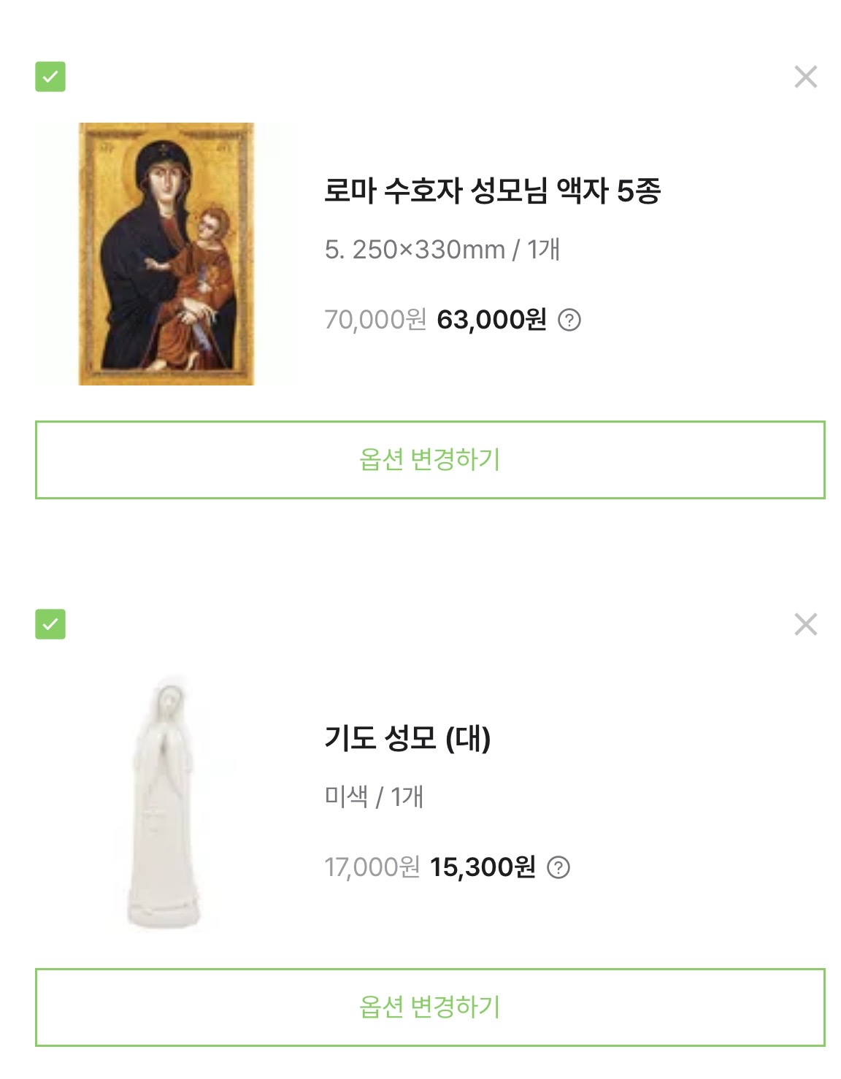Open product title 기도 성모 (대)
Image resolution: width=841 pixels, height=1079 pixels.
[x=407, y=738]
